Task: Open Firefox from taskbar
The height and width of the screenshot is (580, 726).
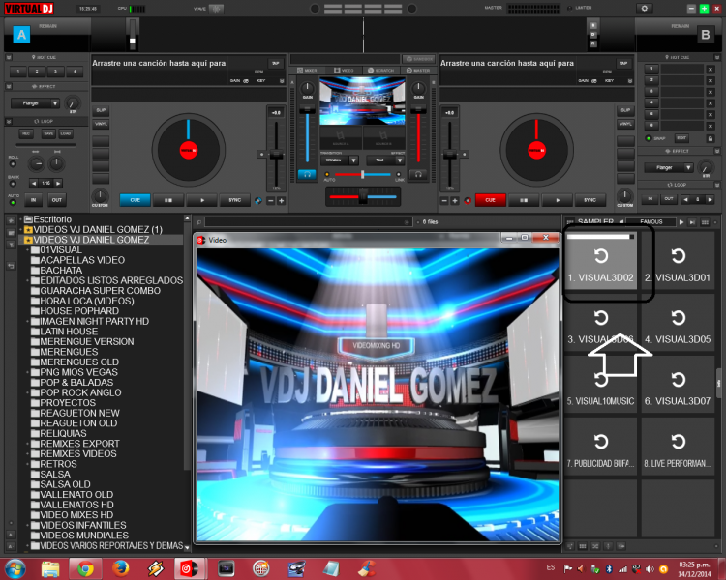Action: point(120,568)
